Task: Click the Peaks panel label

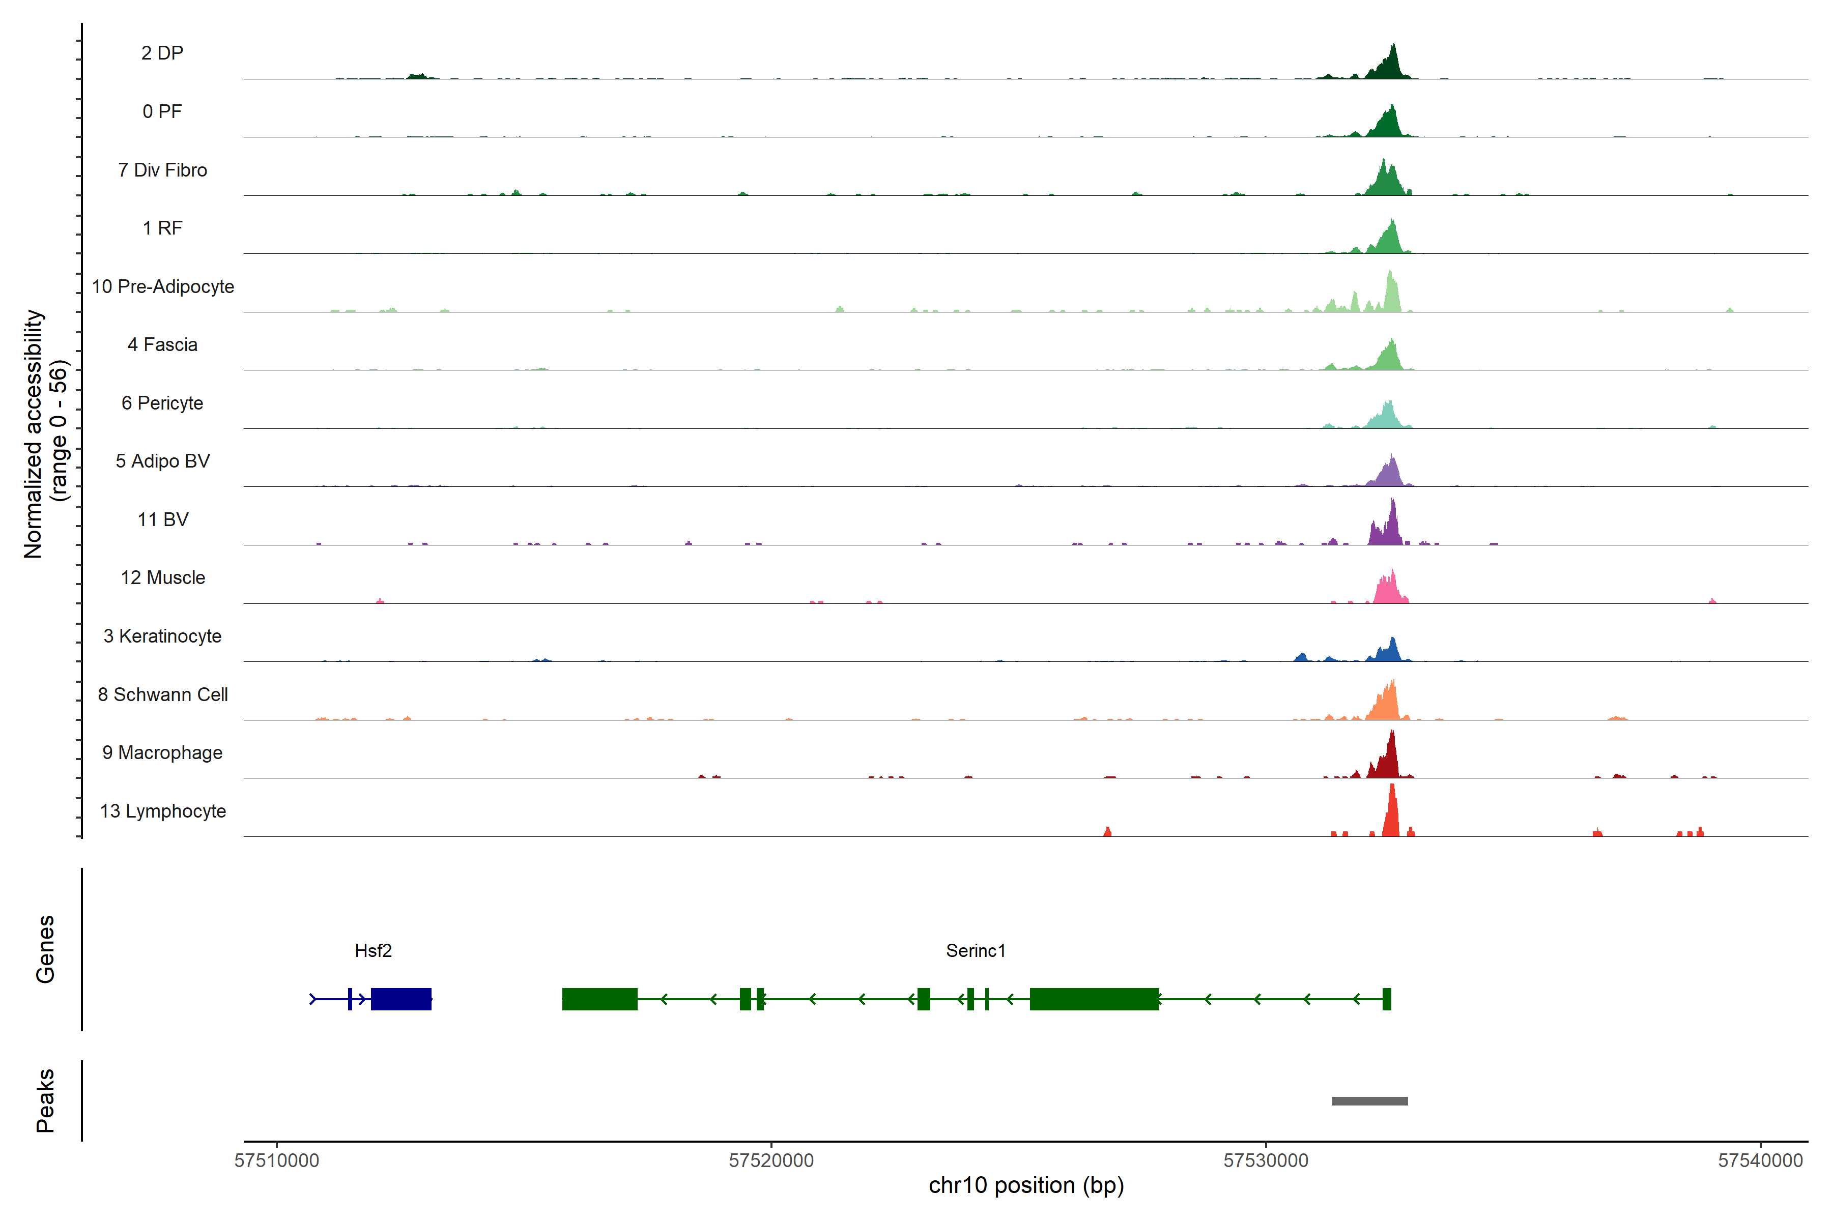Action: click(45, 1100)
